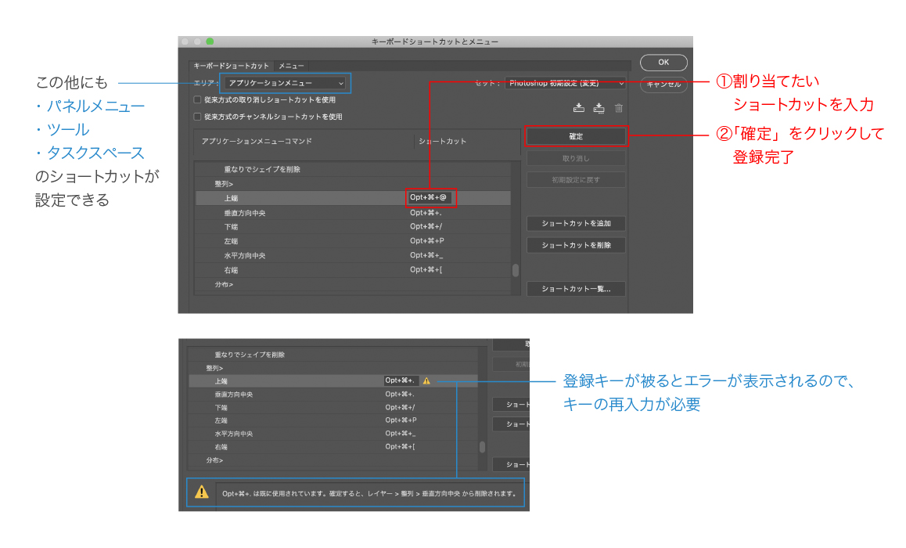Image resolution: width=906 pixels, height=548 pixels.
Task: Click the large warning icon in the message bar
Action: pos(202,492)
